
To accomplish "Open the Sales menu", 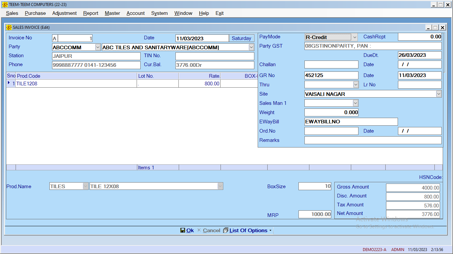I will pos(12,13).
